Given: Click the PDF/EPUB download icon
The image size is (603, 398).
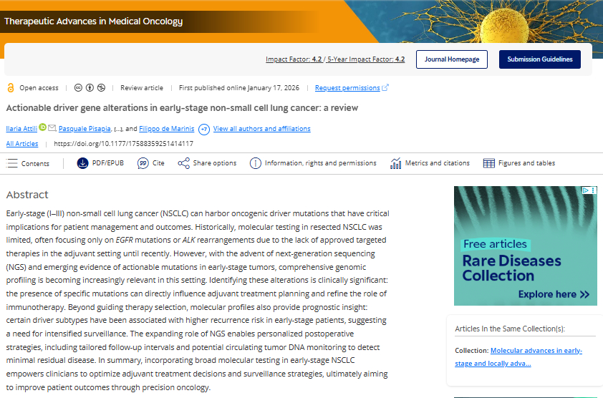Looking at the screenshot, I should 82,163.
